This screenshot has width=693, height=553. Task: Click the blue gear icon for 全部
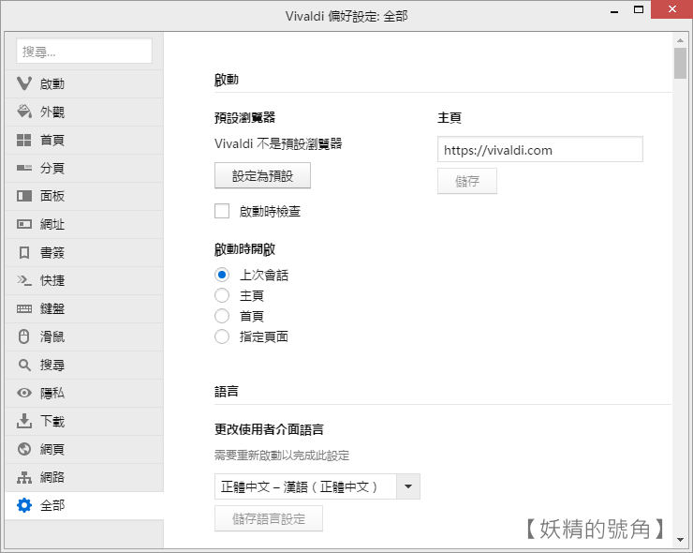(24, 505)
